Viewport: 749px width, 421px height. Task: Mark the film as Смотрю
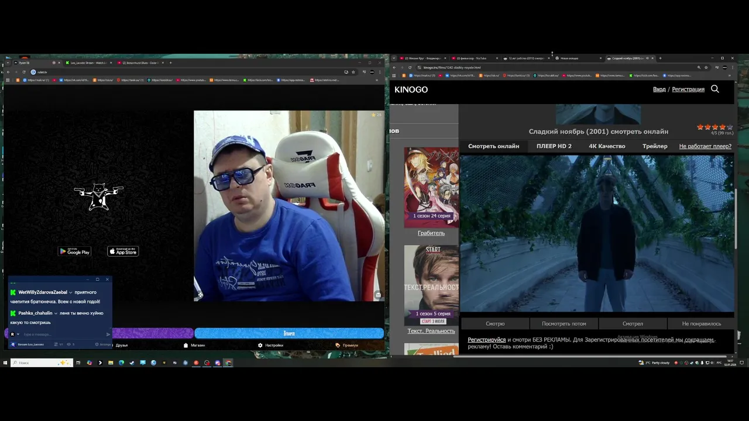495,323
